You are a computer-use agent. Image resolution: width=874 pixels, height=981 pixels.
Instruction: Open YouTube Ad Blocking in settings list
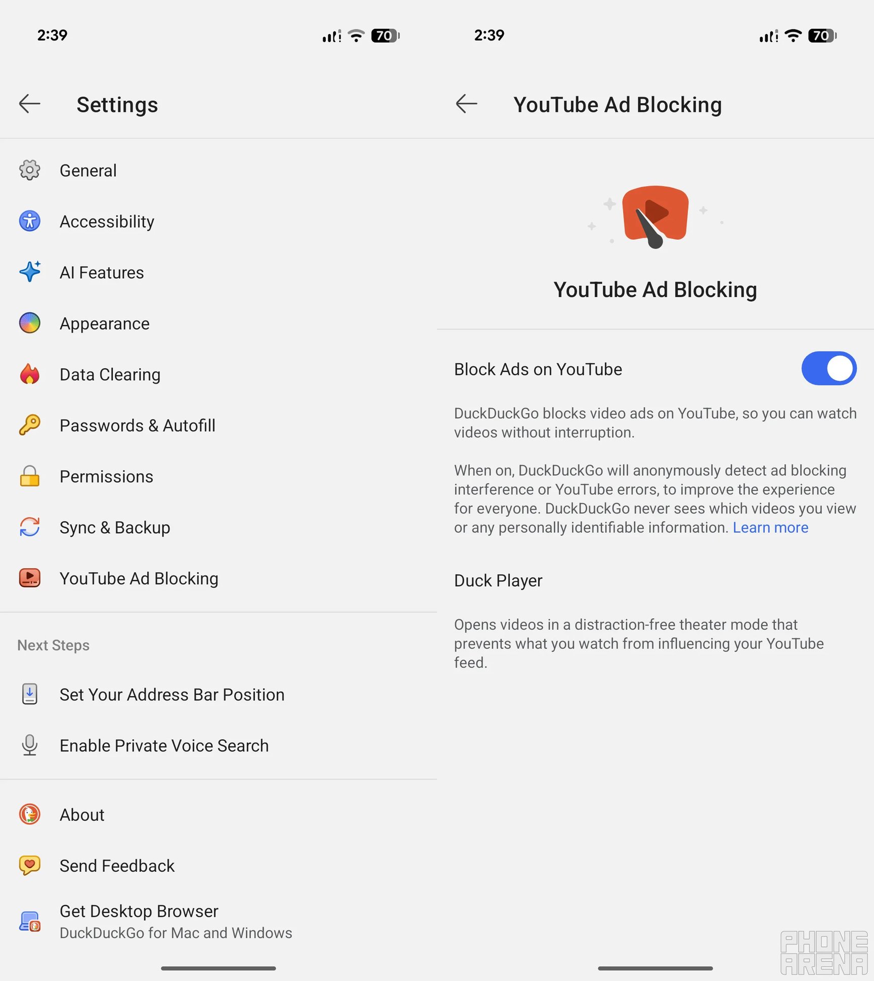coord(219,579)
